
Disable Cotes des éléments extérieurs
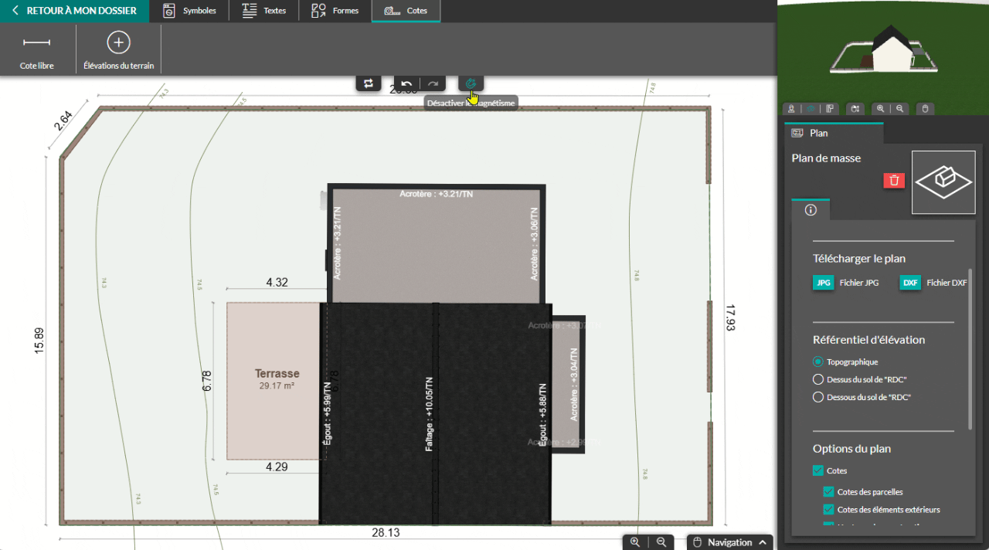tap(827, 509)
